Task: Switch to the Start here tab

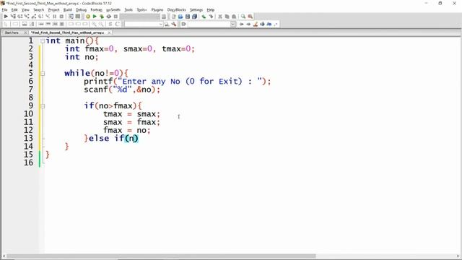Action: 12,32
